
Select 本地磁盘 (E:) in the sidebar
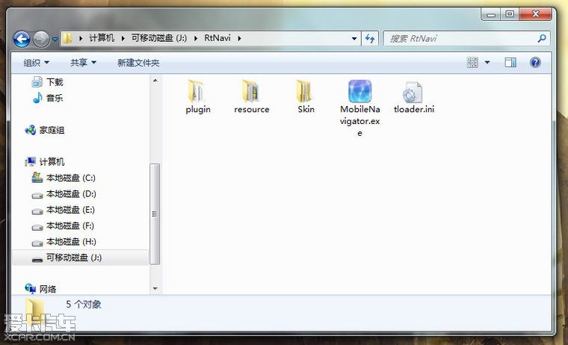coord(64,210)
